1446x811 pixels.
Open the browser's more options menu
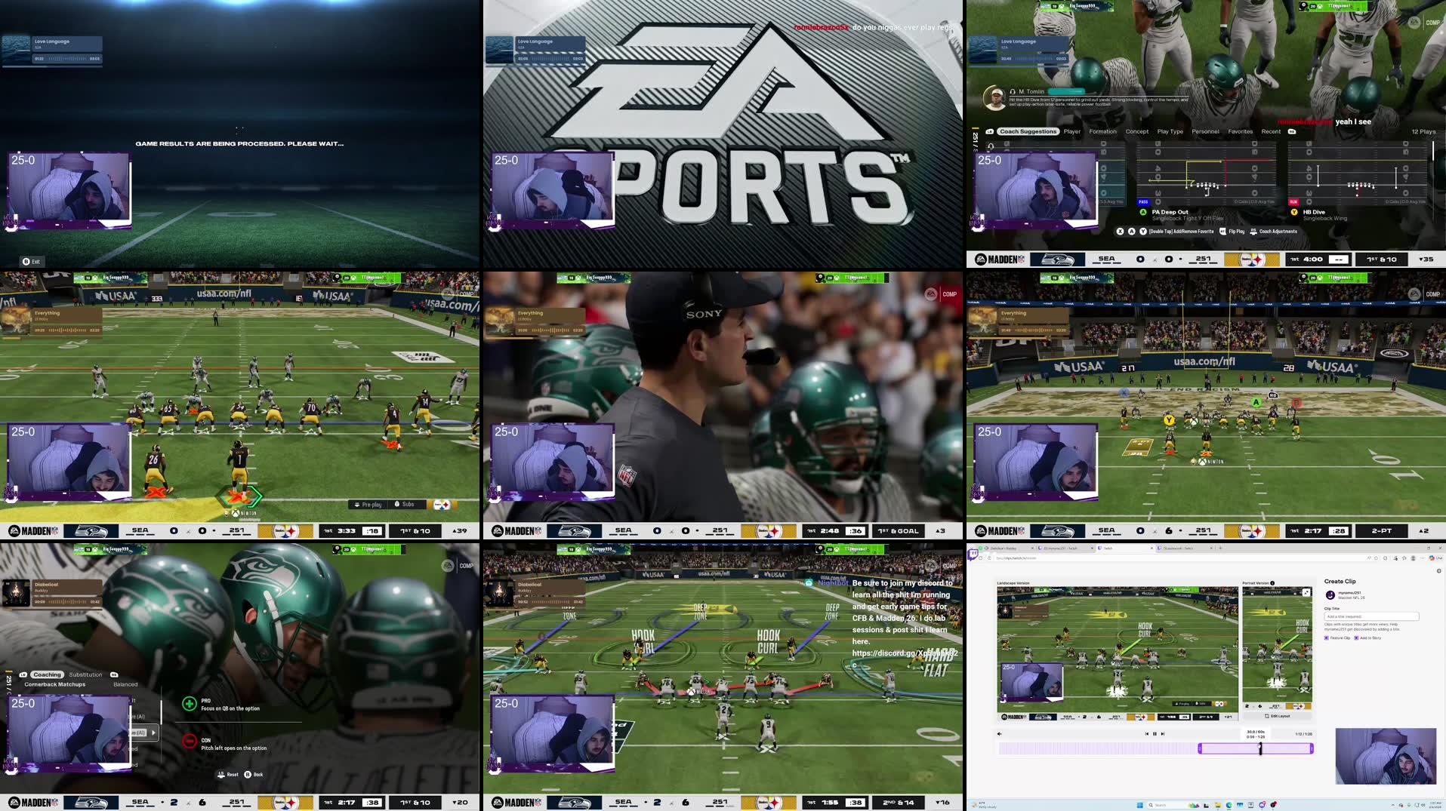(1423, 558)
